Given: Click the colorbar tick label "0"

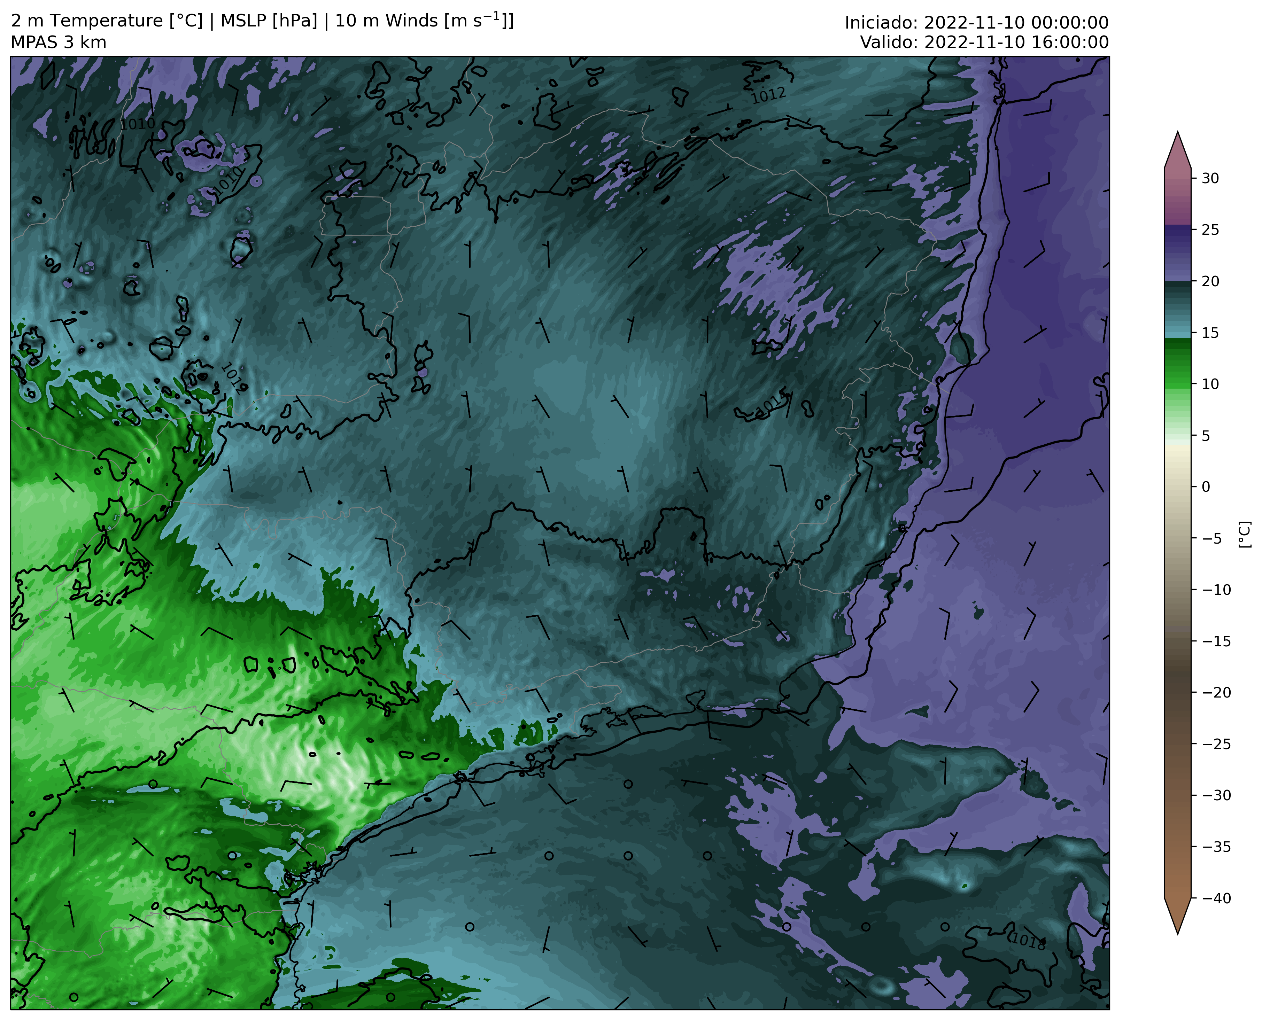Looking at the screenshot, I should pos(1206,487).
